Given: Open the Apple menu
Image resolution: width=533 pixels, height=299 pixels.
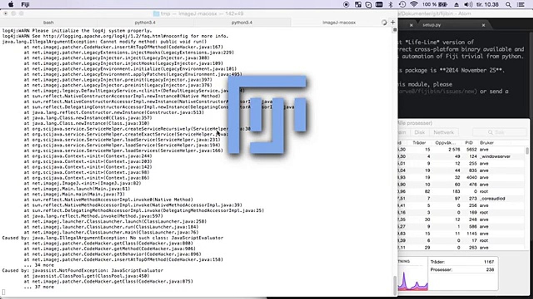Looking at the screenshot, I should pyautogui.click(x=11, y=5).
